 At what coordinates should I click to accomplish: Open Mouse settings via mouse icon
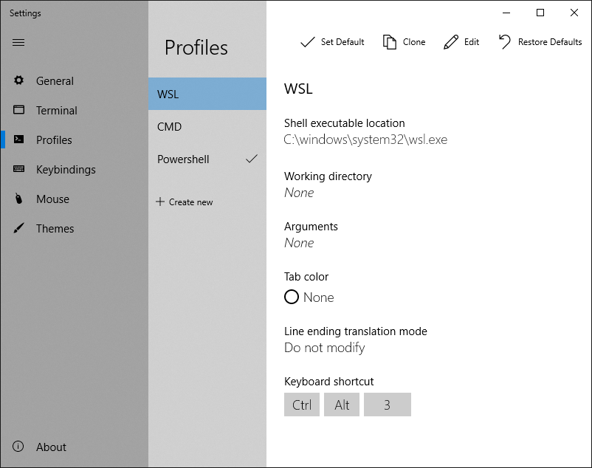pos(18,199)
